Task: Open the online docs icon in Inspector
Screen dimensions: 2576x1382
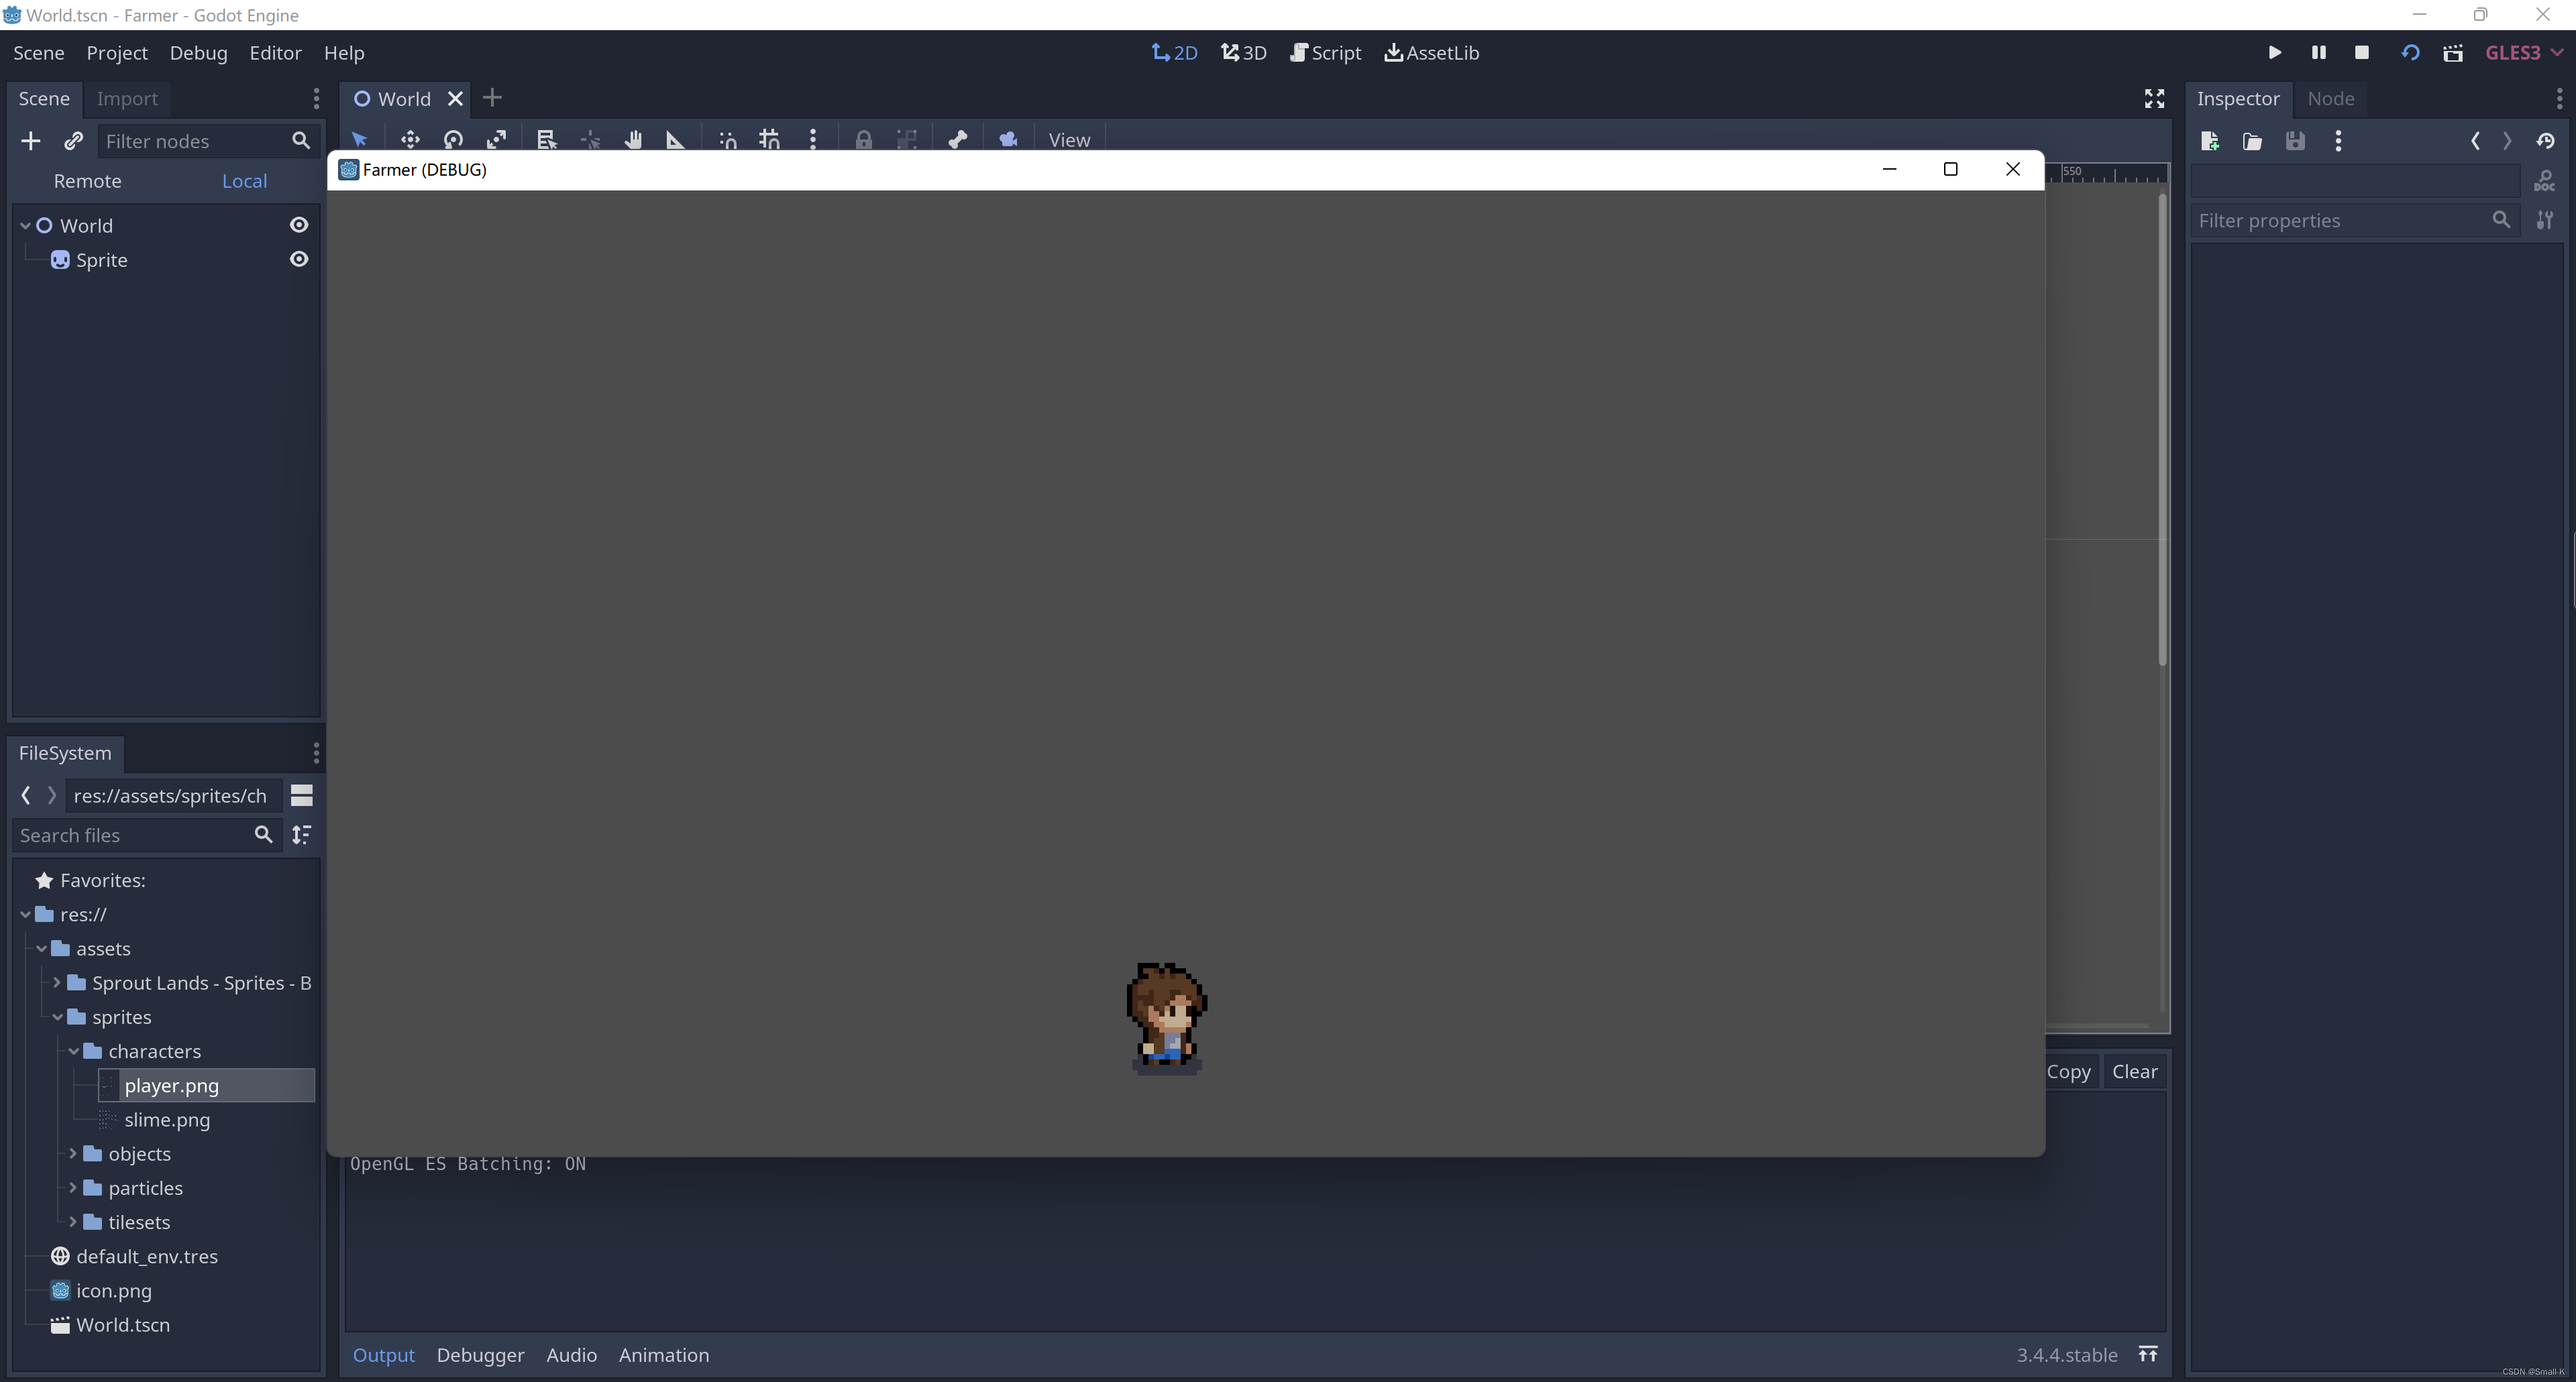Action: point(2544,181)
